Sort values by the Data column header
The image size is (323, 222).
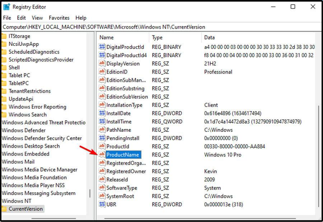tap(258, 38)
